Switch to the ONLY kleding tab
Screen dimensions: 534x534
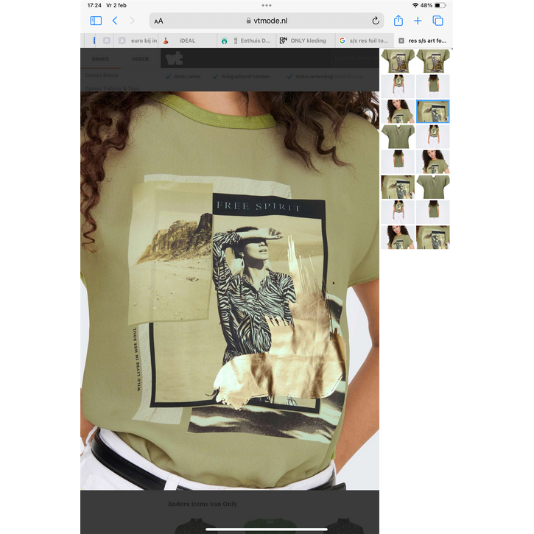(x=306, y=41)
